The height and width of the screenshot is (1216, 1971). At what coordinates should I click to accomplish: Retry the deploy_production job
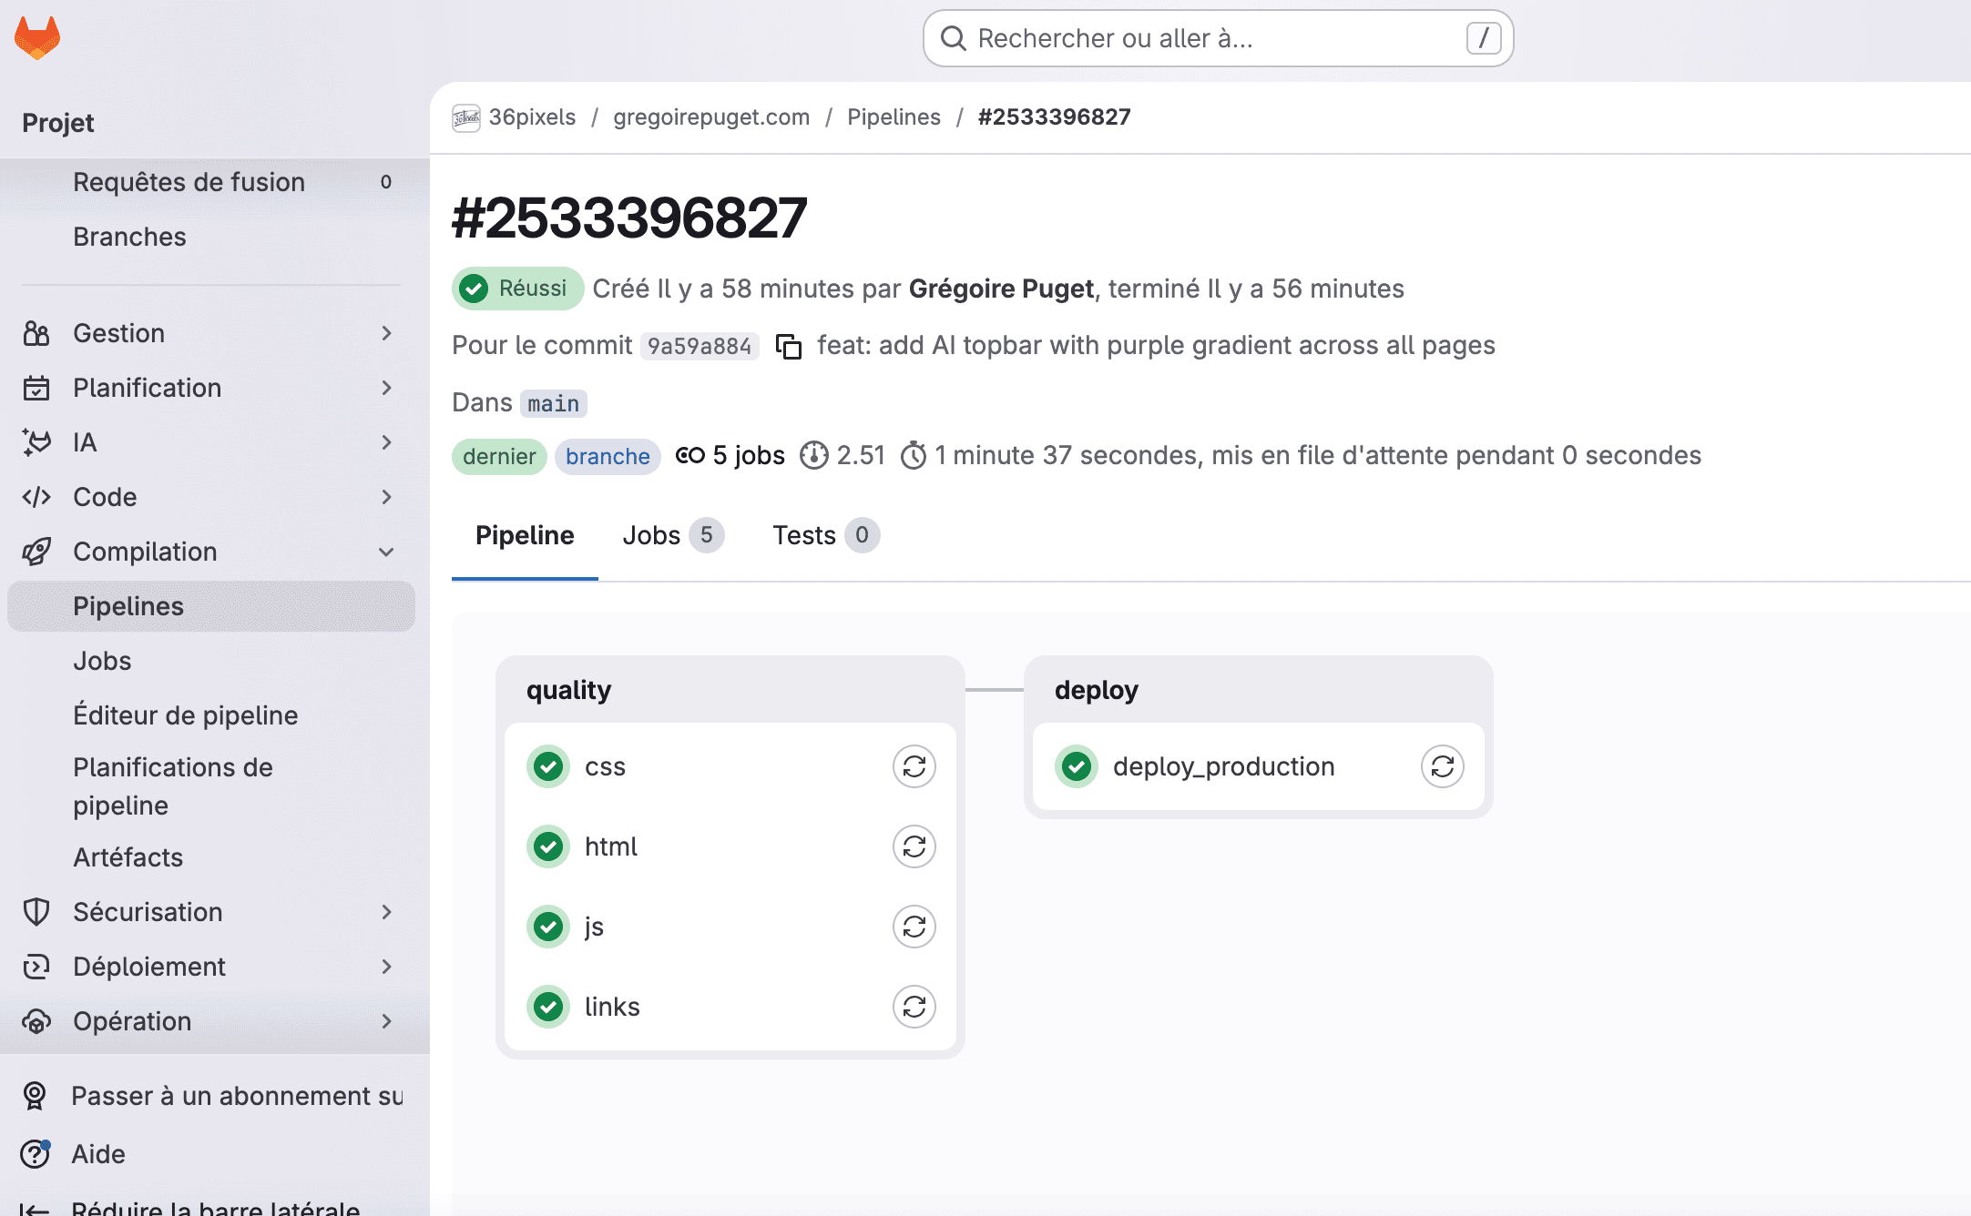pyautogui.click(x=1443, y=766)
